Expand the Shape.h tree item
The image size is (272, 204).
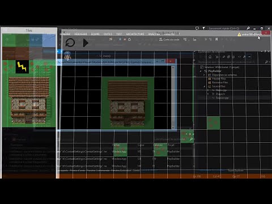pyautogui.click(x=208, y=94)
